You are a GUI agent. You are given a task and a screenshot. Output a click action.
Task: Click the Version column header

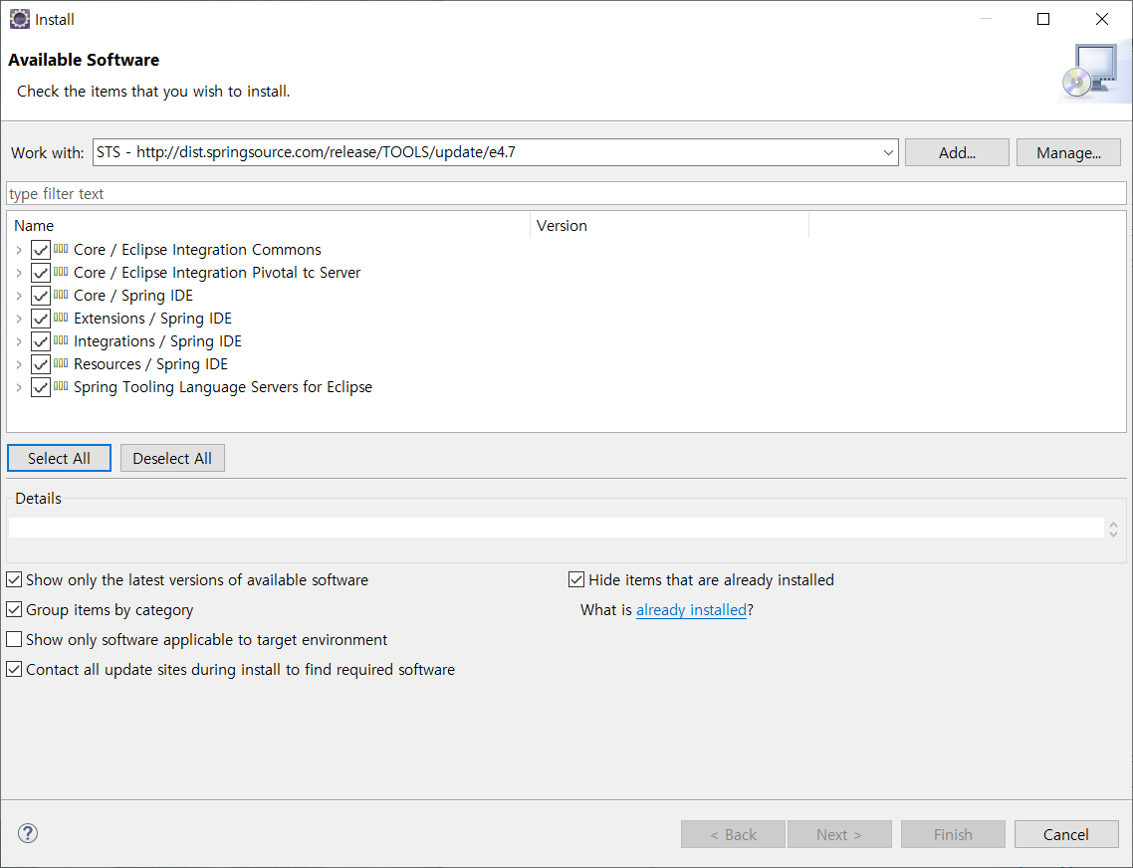(669, 226)
